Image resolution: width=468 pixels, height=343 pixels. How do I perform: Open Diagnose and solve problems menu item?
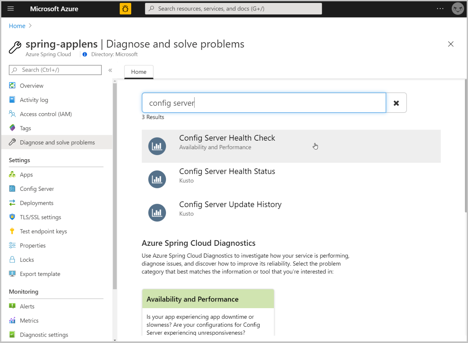[57, 142]
